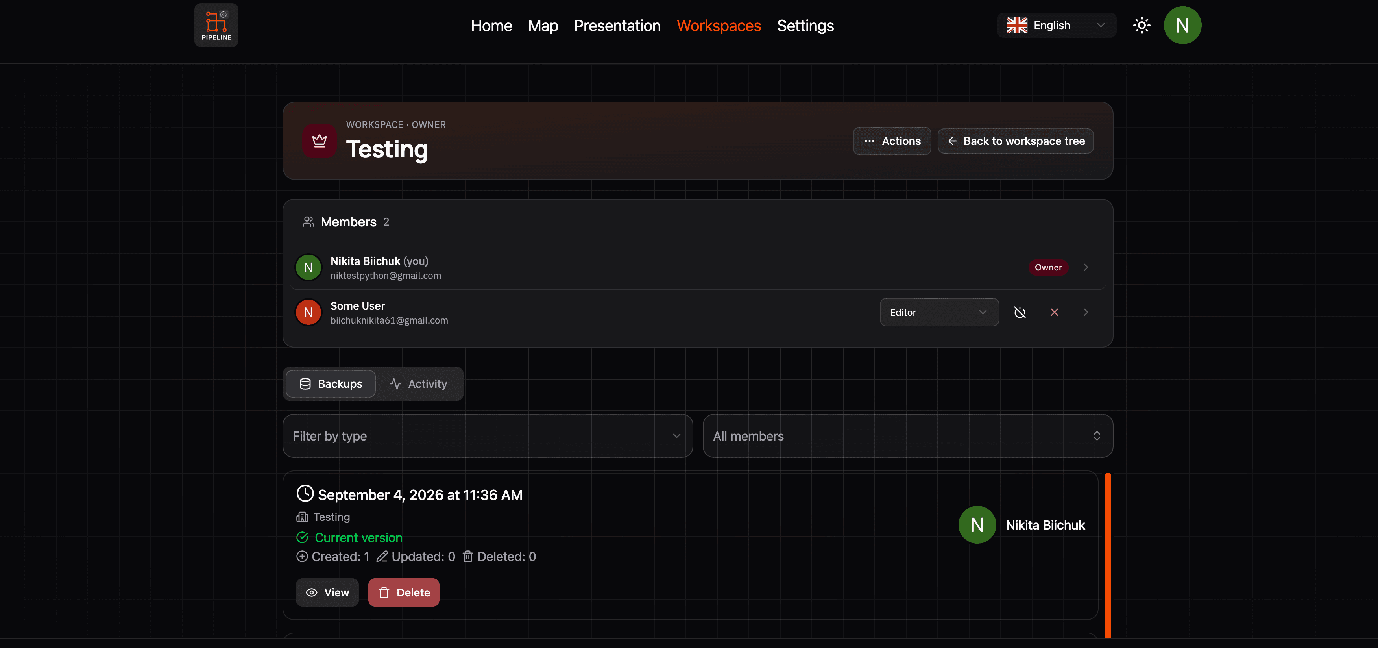Open the Editor role dropdown
This screenshot has height=648, width=1378.
[939, 312]
